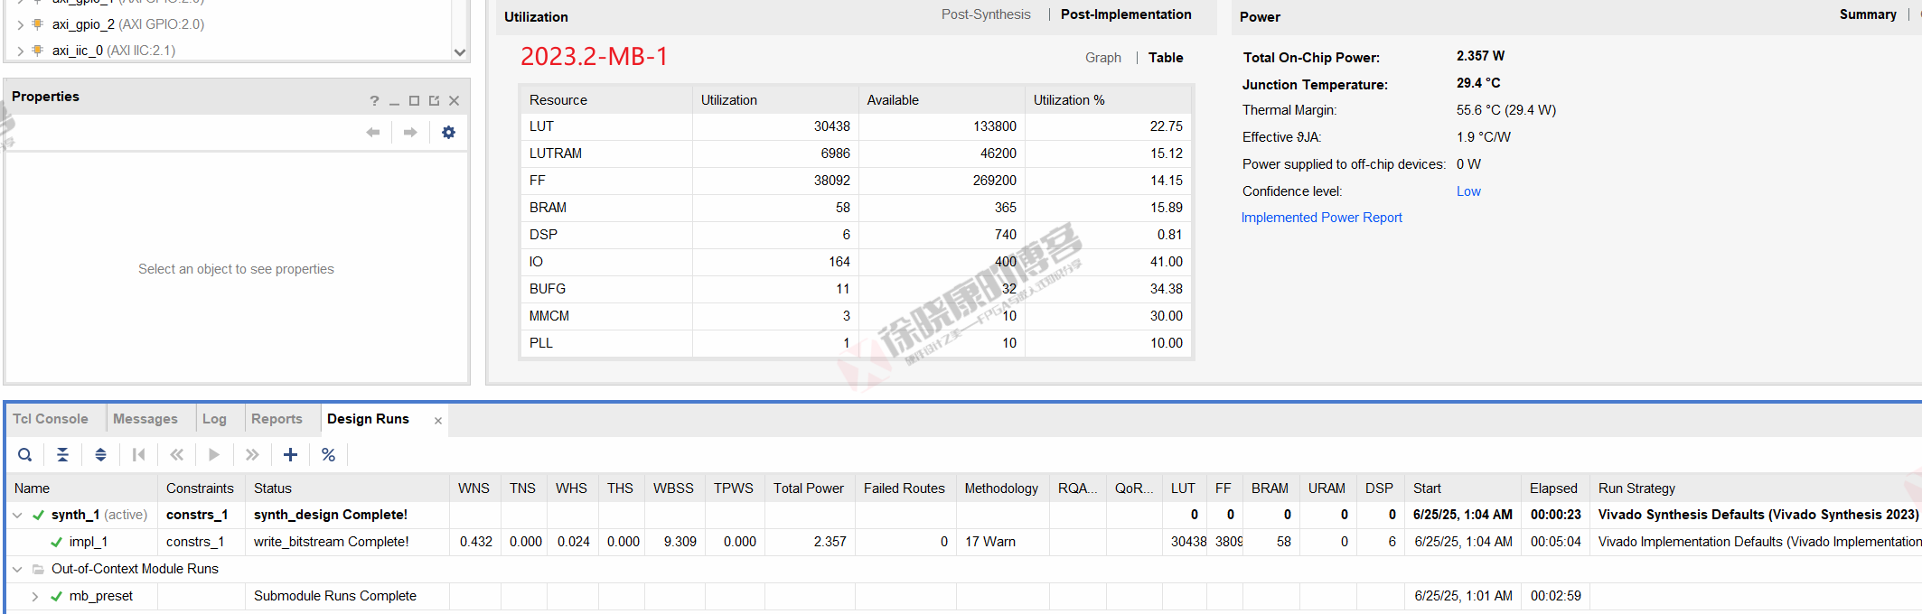Open search in Design Runs toolbar
The width and height of the screenshot is (1922, 614).
(x=25, y=455)
